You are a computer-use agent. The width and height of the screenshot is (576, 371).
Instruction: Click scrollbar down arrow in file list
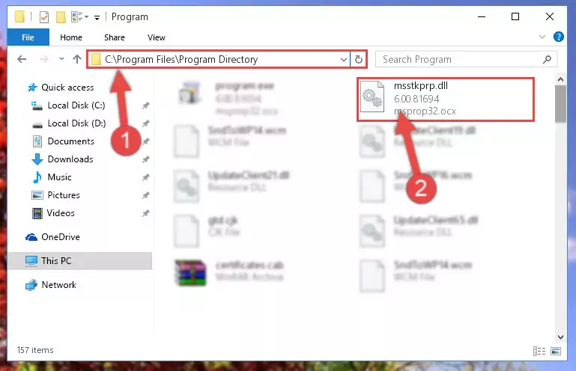coord(560,337)
